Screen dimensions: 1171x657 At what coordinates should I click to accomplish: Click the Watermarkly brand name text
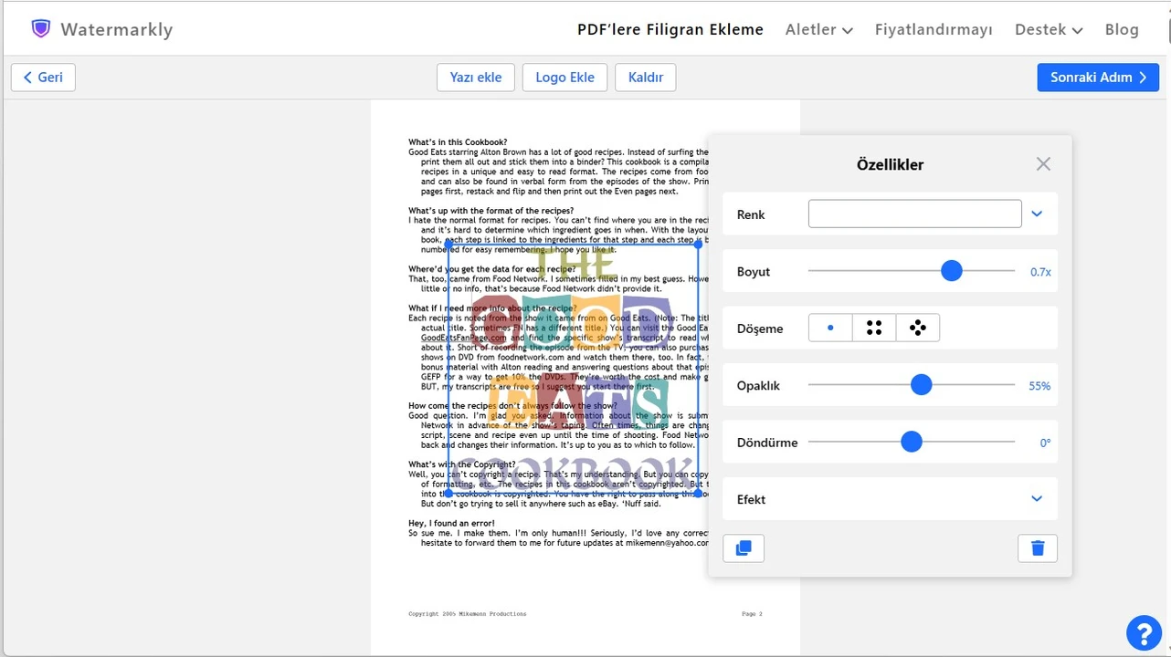coord(116,29)
